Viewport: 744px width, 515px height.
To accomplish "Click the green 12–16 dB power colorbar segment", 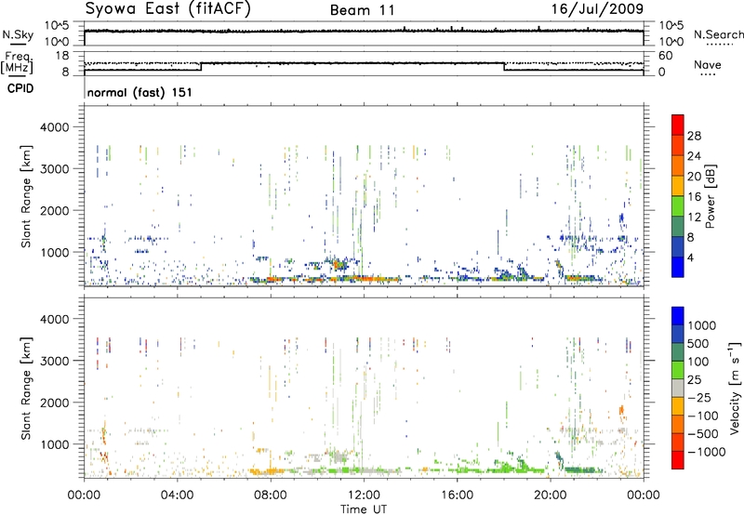I will click(x=678, y=205).
